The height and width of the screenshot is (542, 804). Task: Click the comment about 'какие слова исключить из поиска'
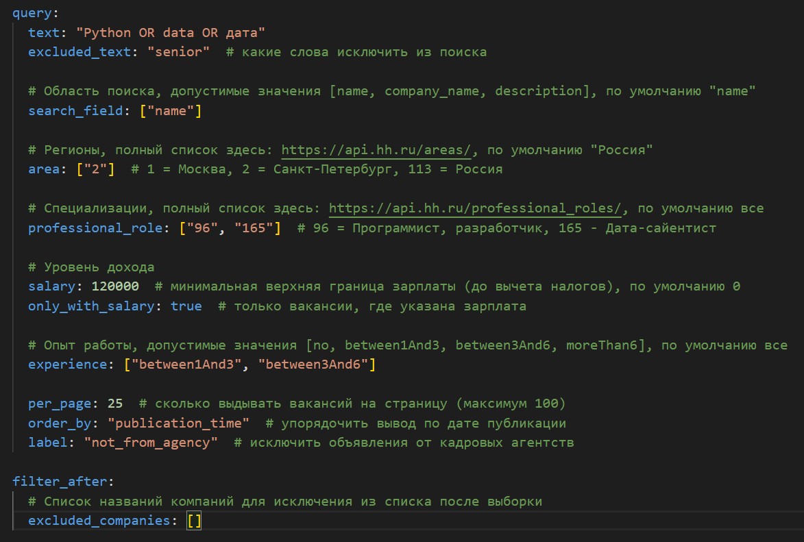coord(356,52)
